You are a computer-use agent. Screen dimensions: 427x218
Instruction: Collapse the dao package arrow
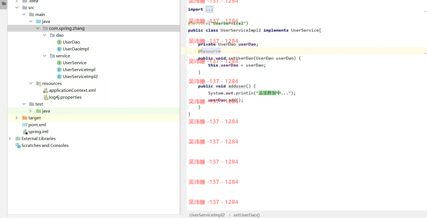pos(45,35)
